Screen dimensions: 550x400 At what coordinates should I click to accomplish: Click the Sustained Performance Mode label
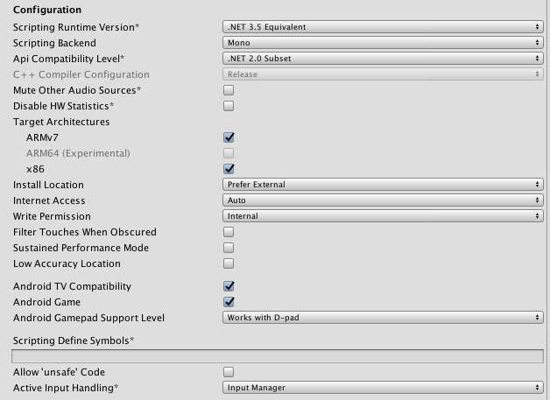click(81, 248)
